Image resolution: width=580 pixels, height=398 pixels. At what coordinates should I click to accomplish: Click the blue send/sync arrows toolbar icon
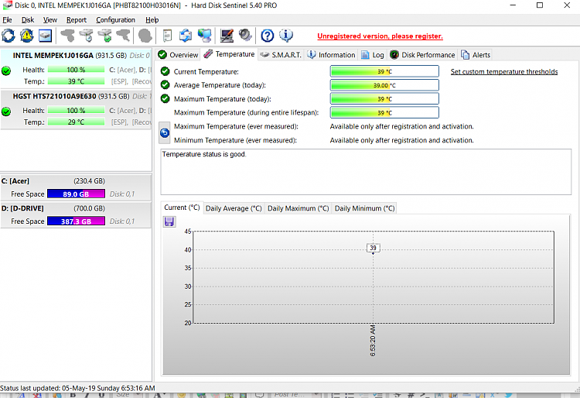(x=186, y=36)
